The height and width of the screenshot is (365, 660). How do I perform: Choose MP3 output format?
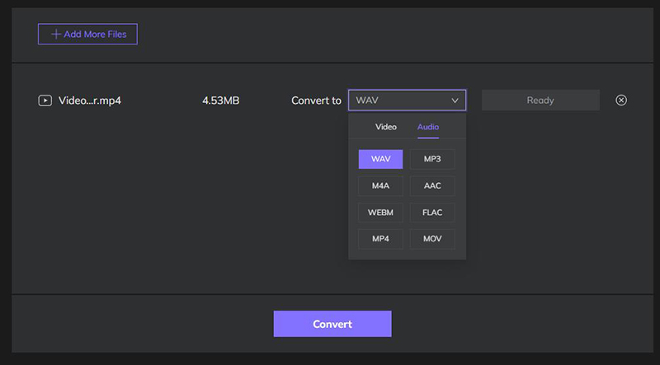[x=432, y=159]
